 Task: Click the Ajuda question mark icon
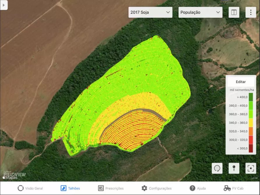coord(192,188)
